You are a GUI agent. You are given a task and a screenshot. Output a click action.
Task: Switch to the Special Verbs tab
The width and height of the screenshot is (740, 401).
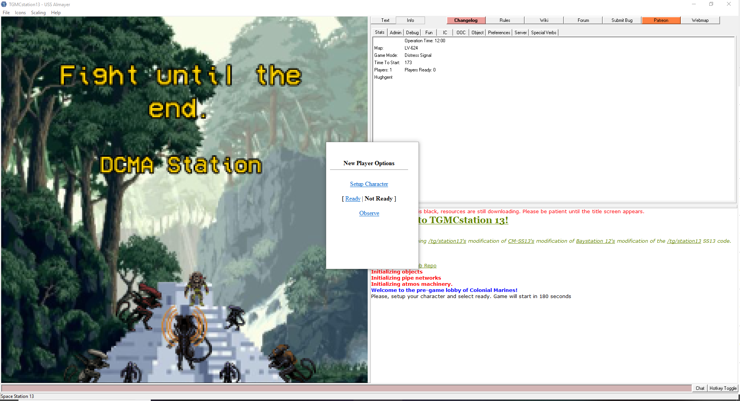pyautogui.click(x=543, y=33)
